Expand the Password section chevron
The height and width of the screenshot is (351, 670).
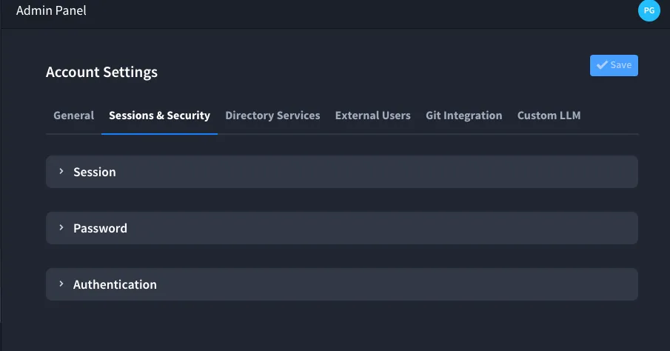point(61,227)
